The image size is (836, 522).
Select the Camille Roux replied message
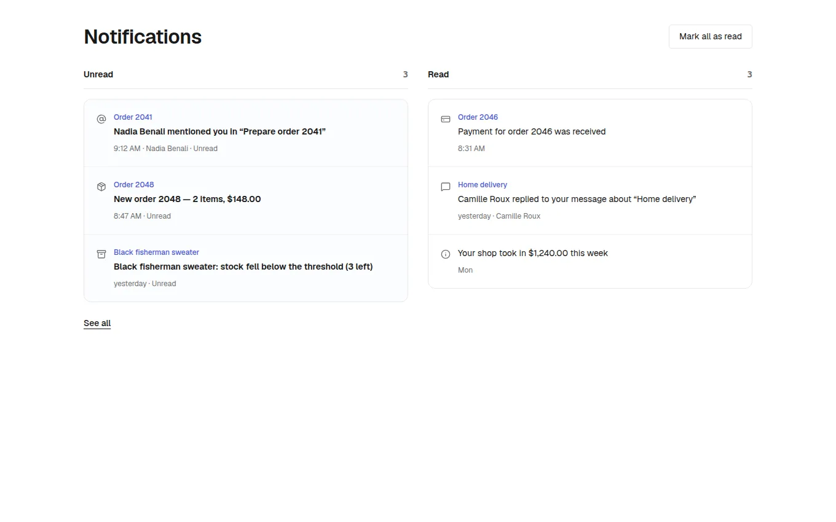(577, 199)
